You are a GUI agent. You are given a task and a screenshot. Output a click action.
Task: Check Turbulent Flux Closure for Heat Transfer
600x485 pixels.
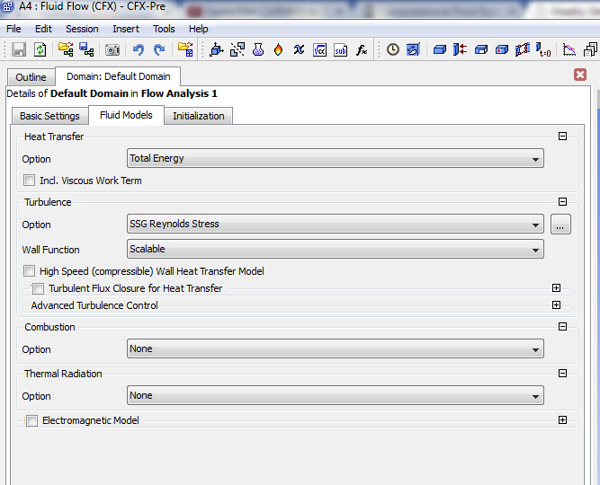click(x=39, y=288)
